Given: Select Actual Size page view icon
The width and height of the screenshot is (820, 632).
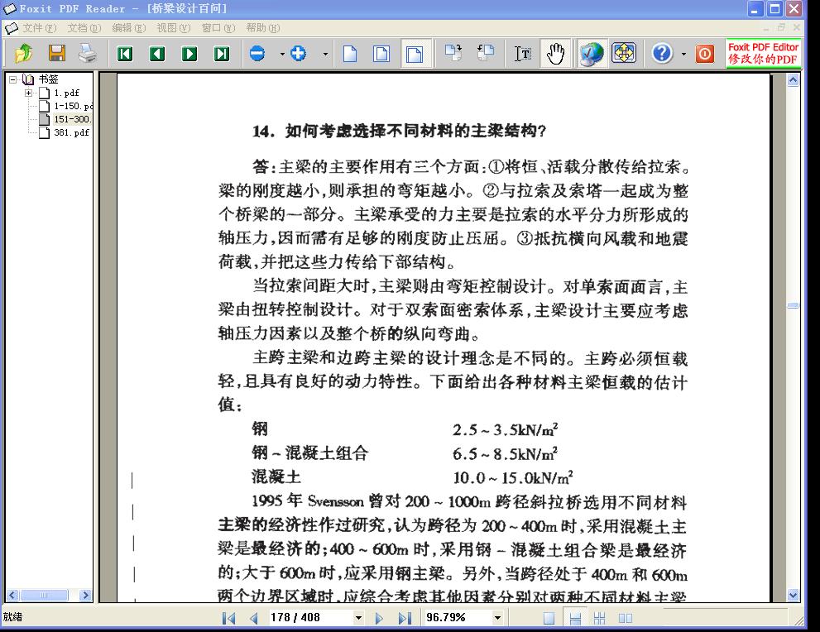Looking at the screenshot, I should click(x=350, y=53).
